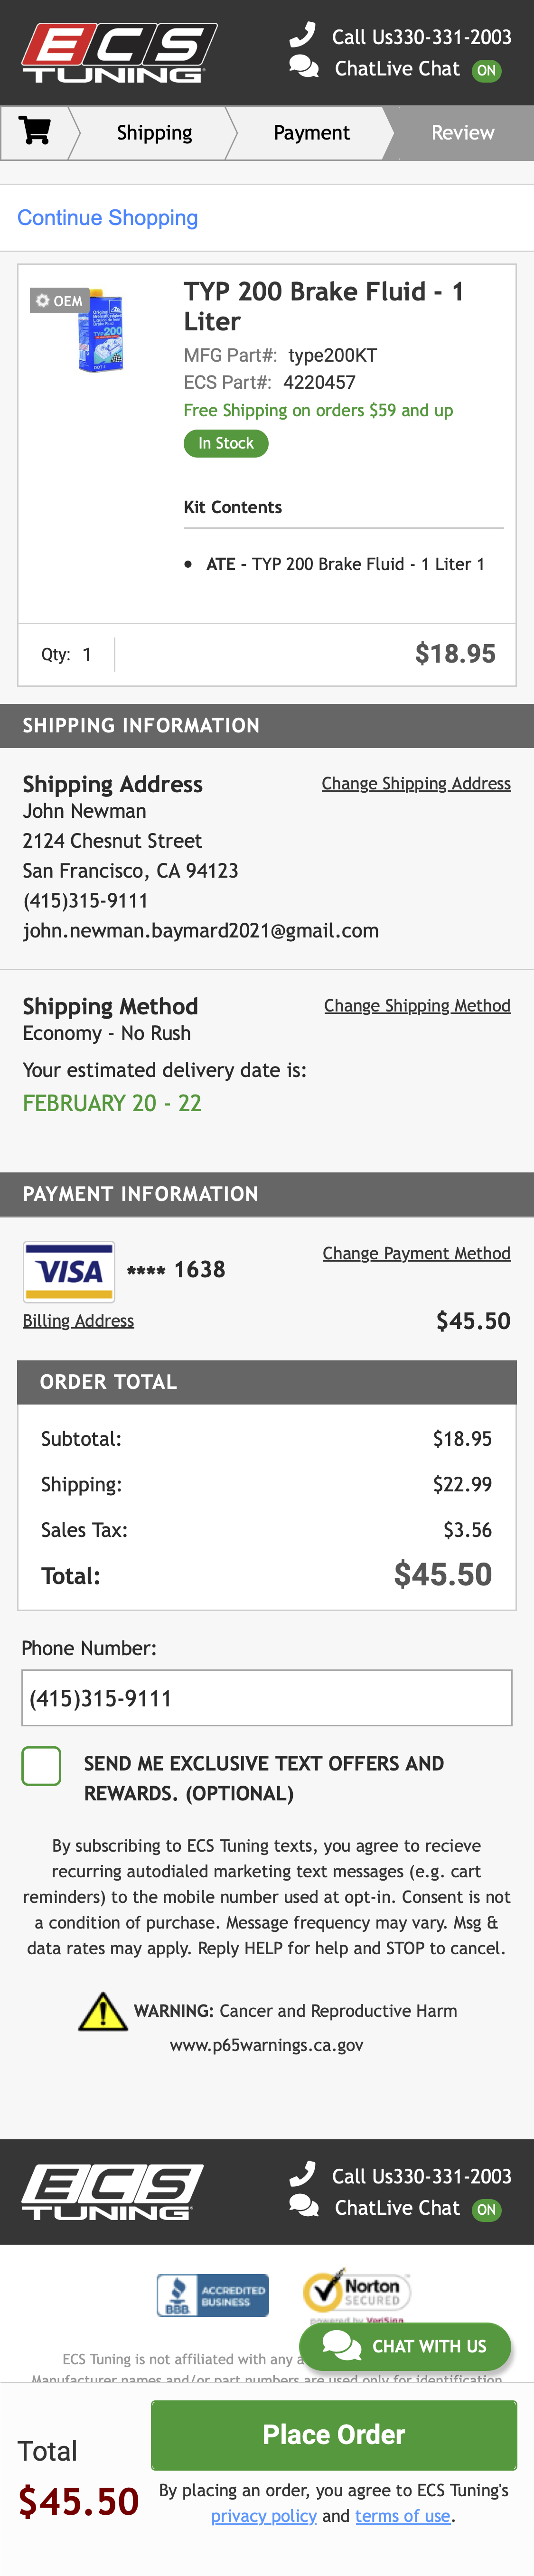This screenshot has width=534, height=2576.
Task: Click Change Shipping Method link
Action: point(417,1006)
